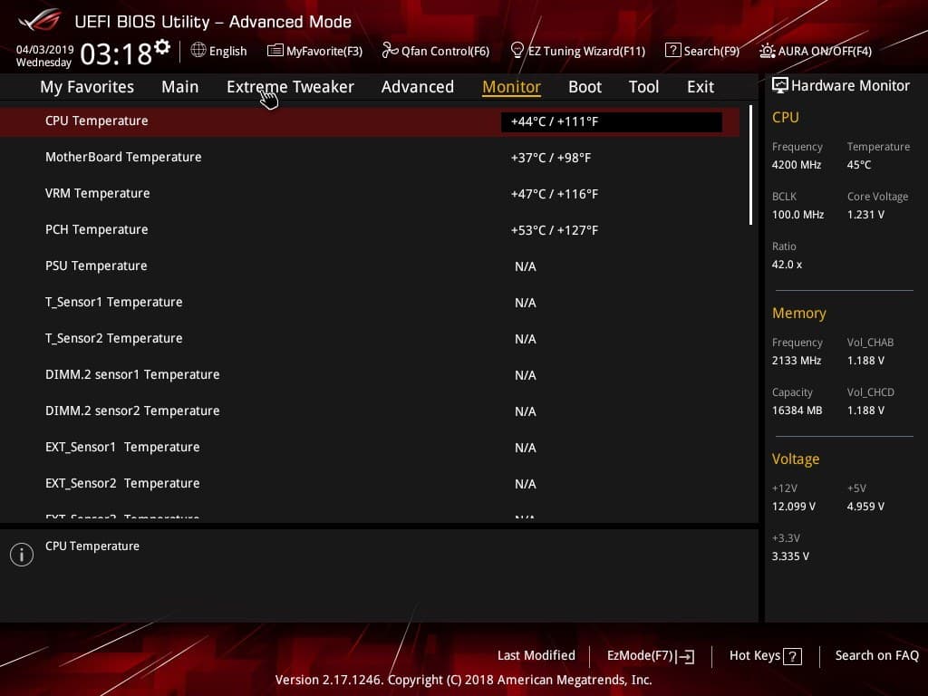This screenshot has height=696, width=928.
Task: Click the Search question mark icon
Action: [x=673, y=51]
